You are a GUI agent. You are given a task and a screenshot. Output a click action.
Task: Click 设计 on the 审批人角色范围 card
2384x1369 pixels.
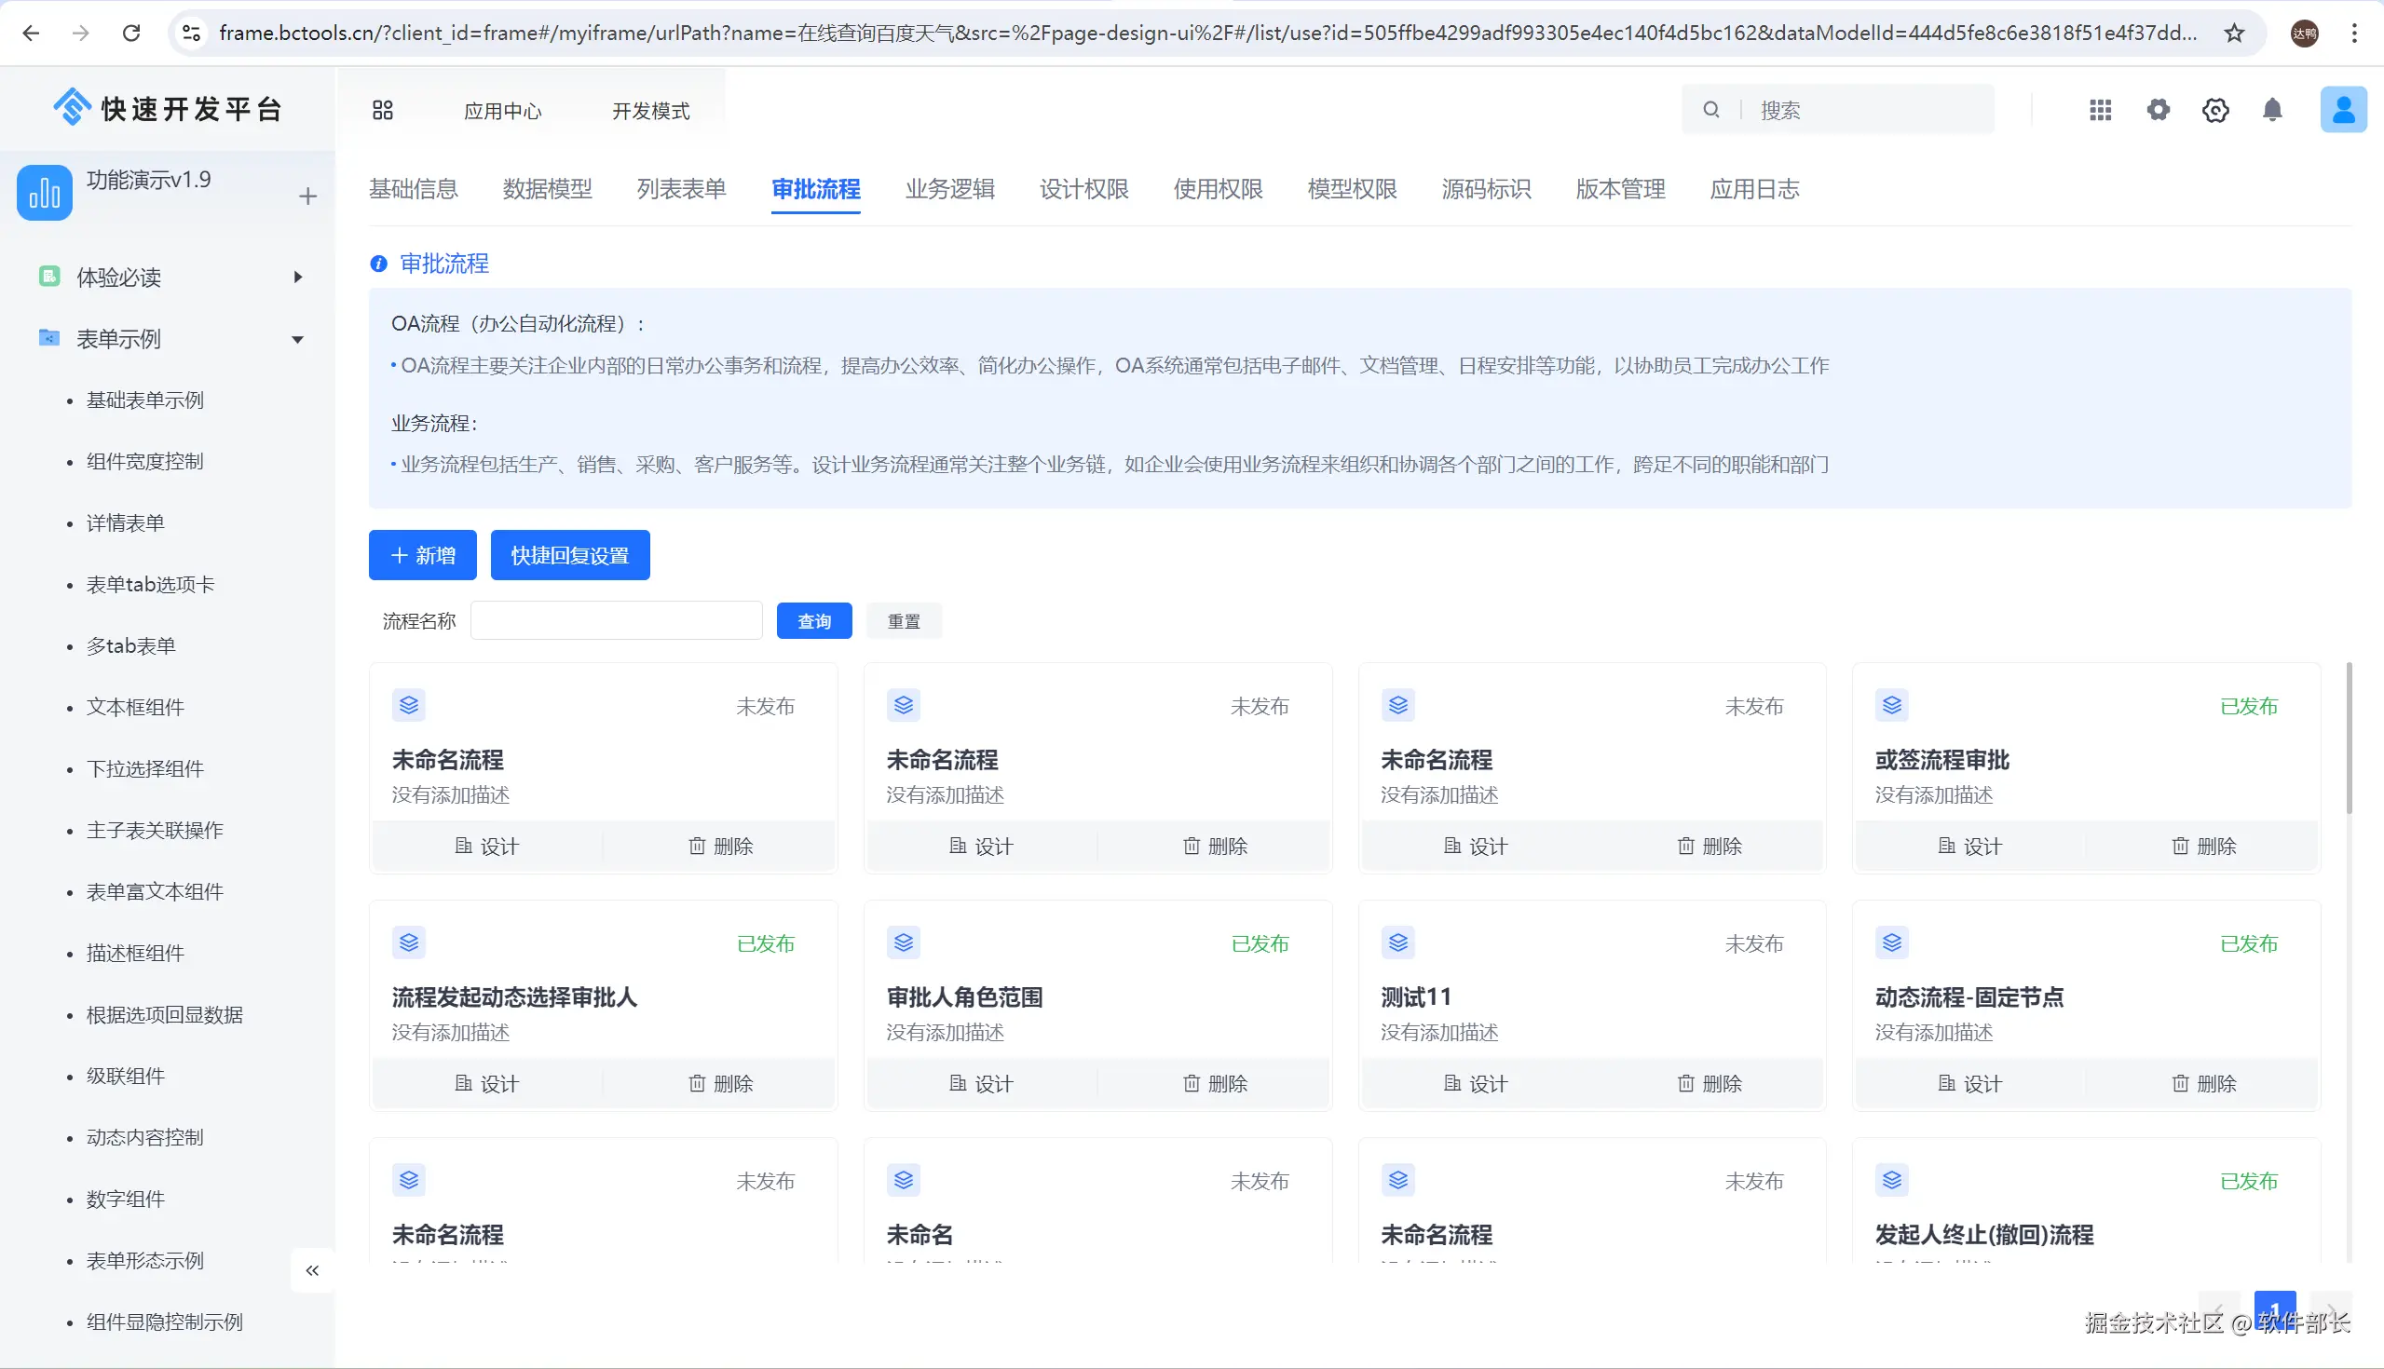coord(981,1084)
